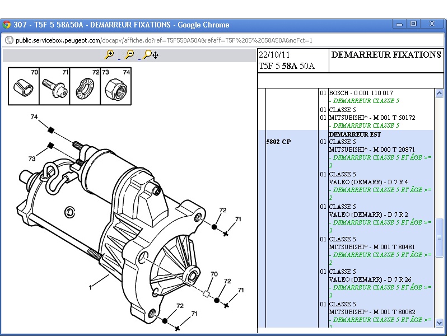448x336 pixels.
Task: Click the T5F 5 58A 50A reference code
Action: coord(286,66)
